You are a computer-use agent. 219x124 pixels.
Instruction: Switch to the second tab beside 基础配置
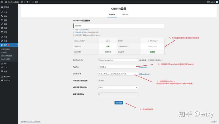(x=125, y=14)
